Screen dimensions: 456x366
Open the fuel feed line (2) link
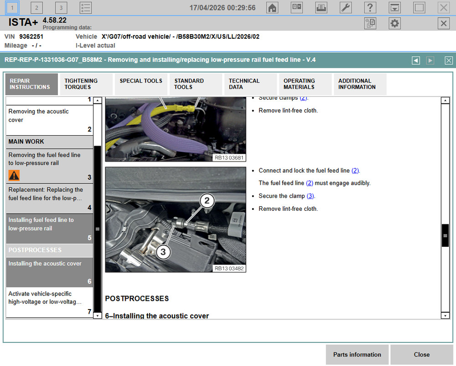(355, 170)
